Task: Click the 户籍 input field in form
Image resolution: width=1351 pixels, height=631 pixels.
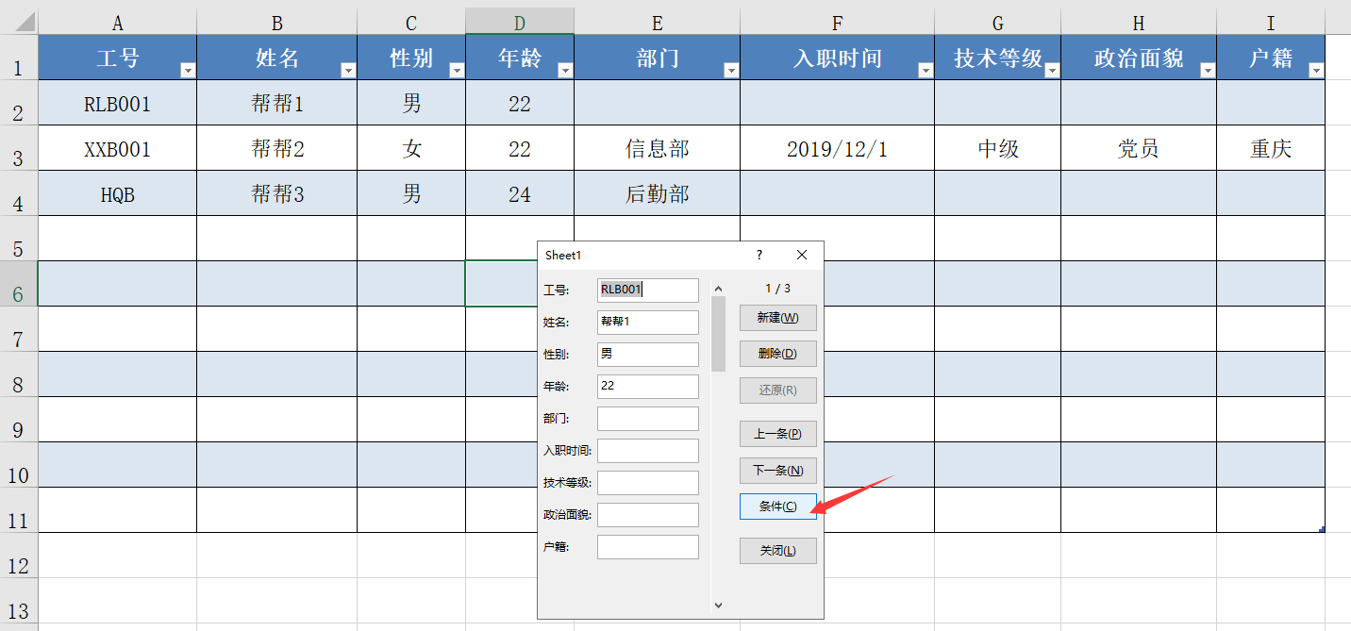Action: 648,547
